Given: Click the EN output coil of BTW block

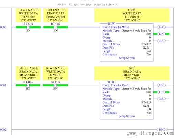Looking at the screenshot, I should point(161,27).
